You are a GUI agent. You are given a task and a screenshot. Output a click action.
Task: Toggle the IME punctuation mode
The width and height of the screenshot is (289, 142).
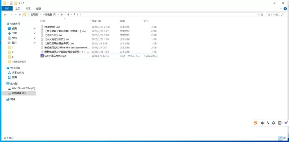pyautogui.click(x=268, y=123)
